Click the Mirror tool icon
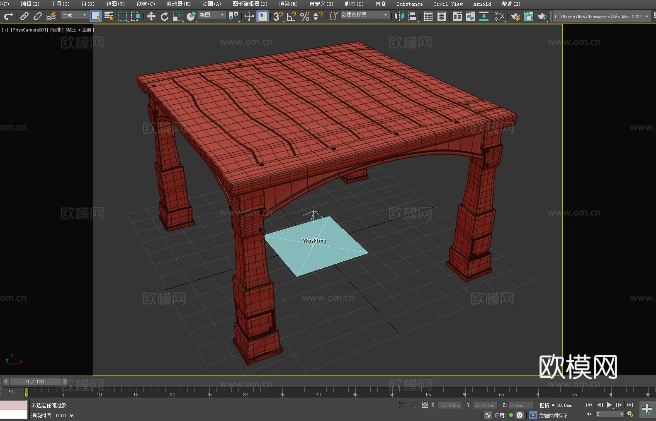This screenshot has height=421, width=656. pos(399,16)
